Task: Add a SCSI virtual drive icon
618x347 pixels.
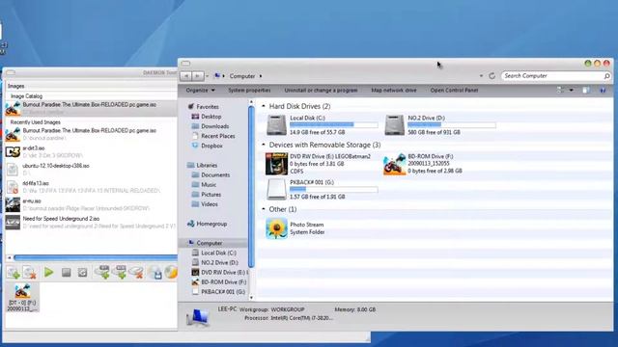Action: 120,272
